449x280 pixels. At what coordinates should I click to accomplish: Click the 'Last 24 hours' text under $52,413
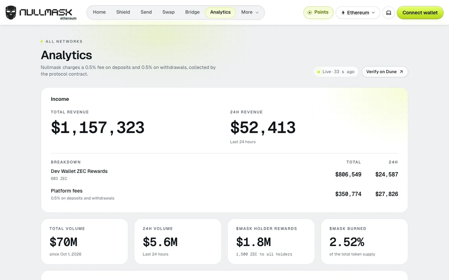tap(243, 142)
